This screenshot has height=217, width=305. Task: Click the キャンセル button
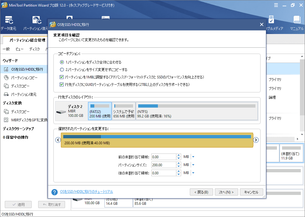coord(252,192)
